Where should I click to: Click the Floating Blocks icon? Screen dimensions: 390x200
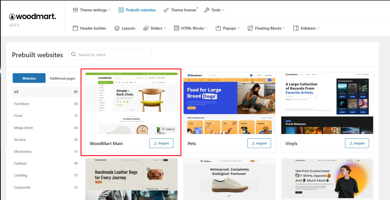coord(250,28)
